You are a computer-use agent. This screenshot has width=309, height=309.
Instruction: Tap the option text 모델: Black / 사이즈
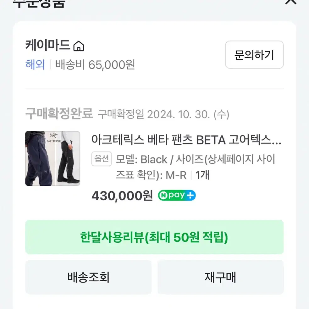click(x=160, y=159)
